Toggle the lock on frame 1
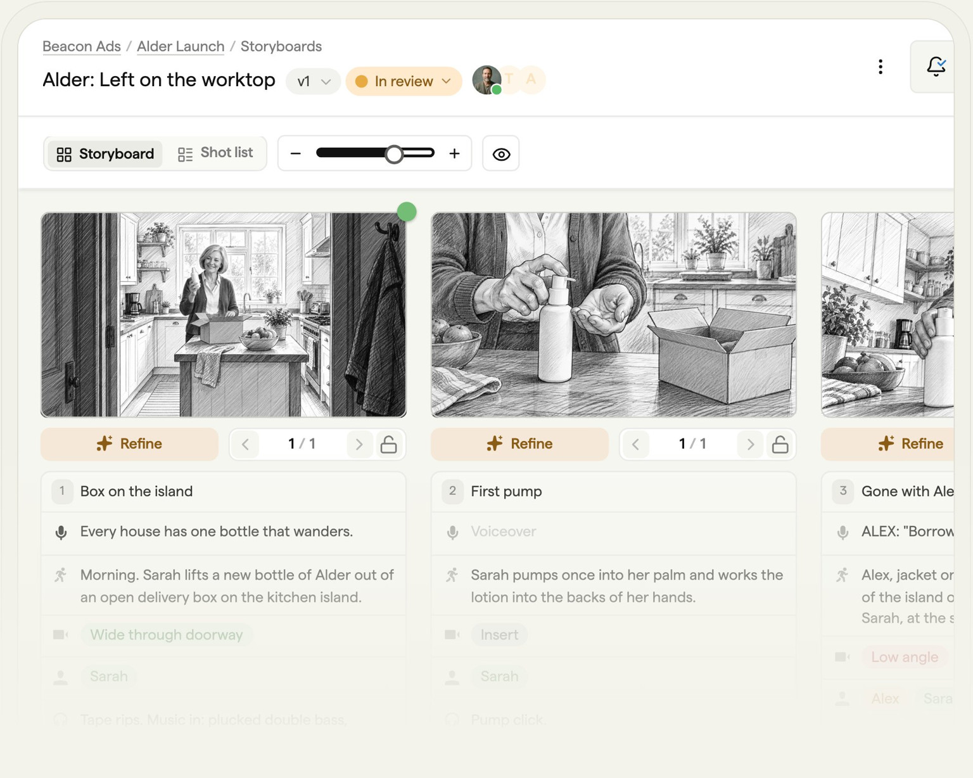The image size is (973, 778). (x=389, y=444)
